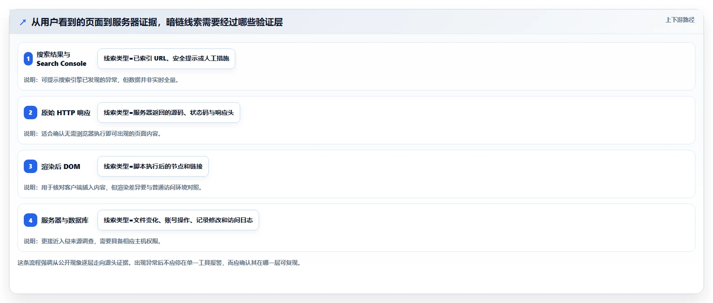Click the note 更接近入侵来源调查
Viewport: 713px width, 303px height.
coord(92,241)
